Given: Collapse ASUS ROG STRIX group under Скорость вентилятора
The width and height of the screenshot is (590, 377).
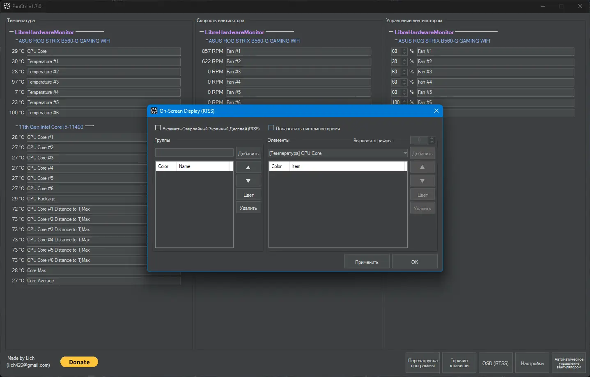Looking at the screenshot, I should coord(207,40).
